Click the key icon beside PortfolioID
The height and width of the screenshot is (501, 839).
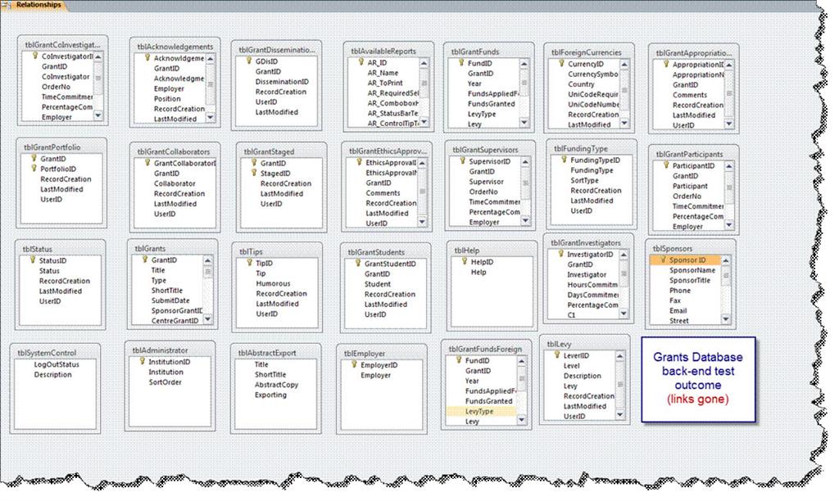pos(34,169)
